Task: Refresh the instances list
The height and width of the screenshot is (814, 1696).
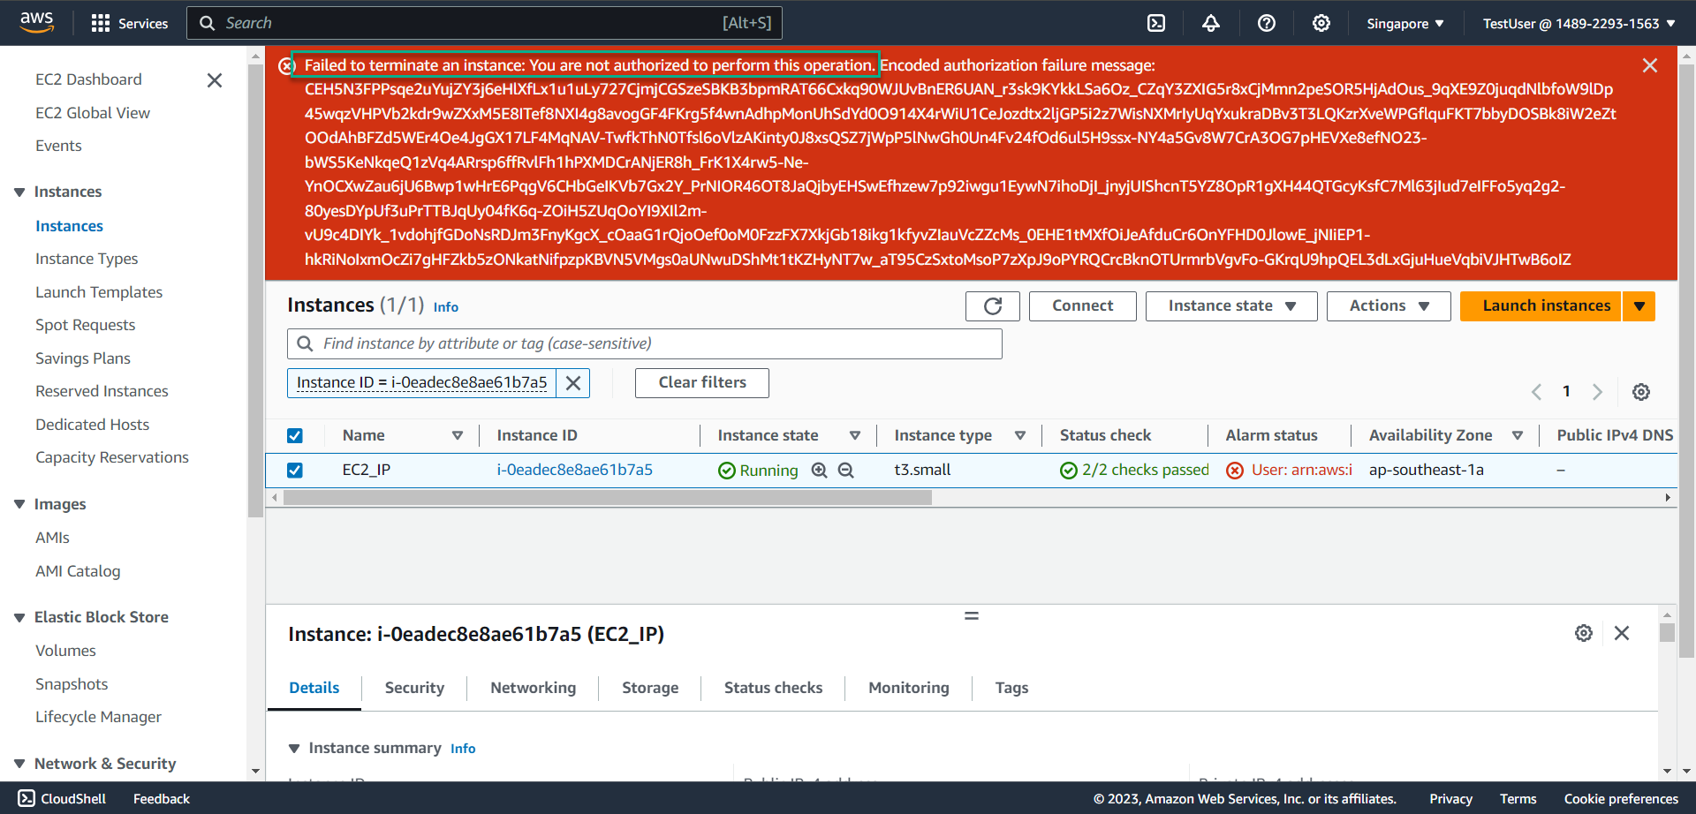Action: pos(993,306)
